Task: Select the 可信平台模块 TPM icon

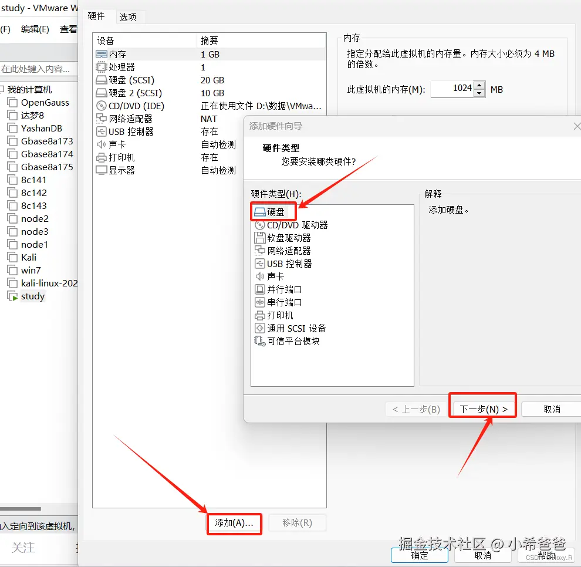Action: 260,341
